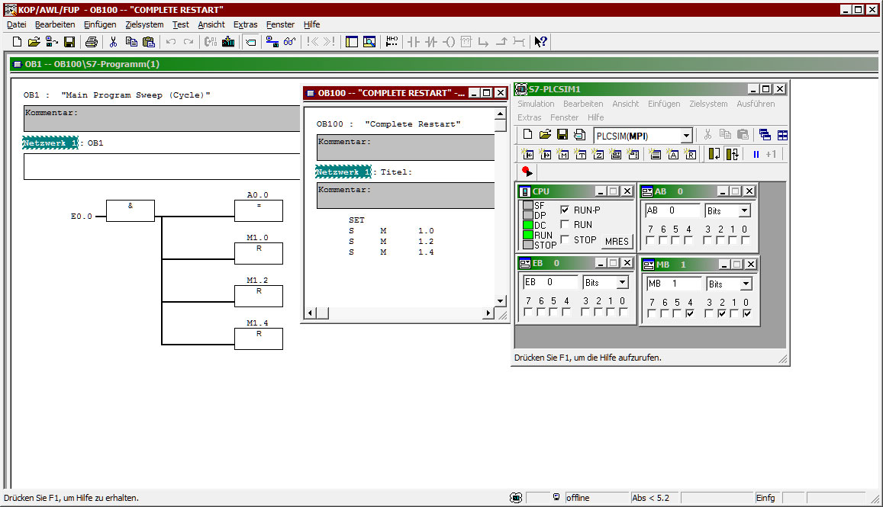This screenshot has width=883, height=507.
Task: Open the Extras menu in main menubar
Action: (245, 24)
